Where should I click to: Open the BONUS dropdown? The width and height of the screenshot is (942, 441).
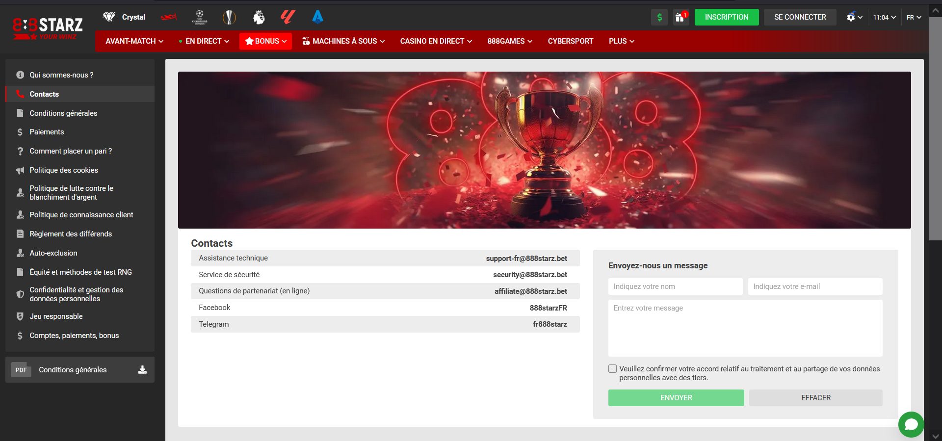[x=265, y=41]
